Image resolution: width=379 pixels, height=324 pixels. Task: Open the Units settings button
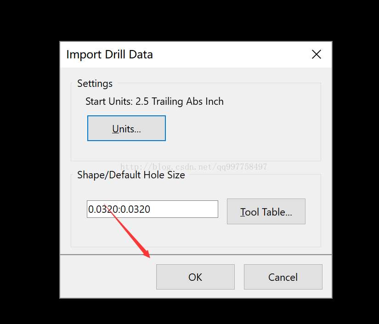(126, 128)
